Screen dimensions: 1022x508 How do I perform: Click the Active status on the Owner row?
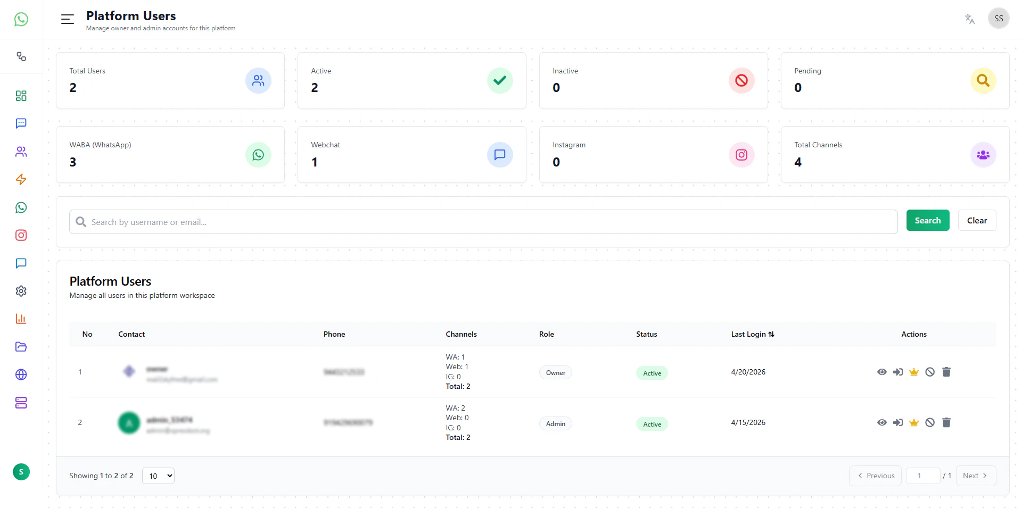point(652,373)
